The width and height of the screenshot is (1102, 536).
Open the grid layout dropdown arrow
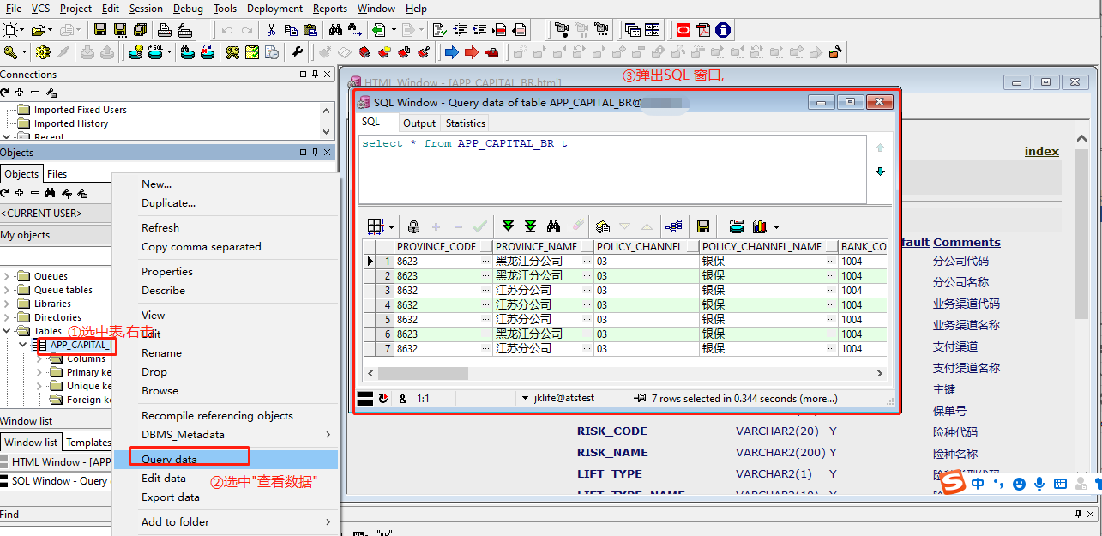click(392, 227)
